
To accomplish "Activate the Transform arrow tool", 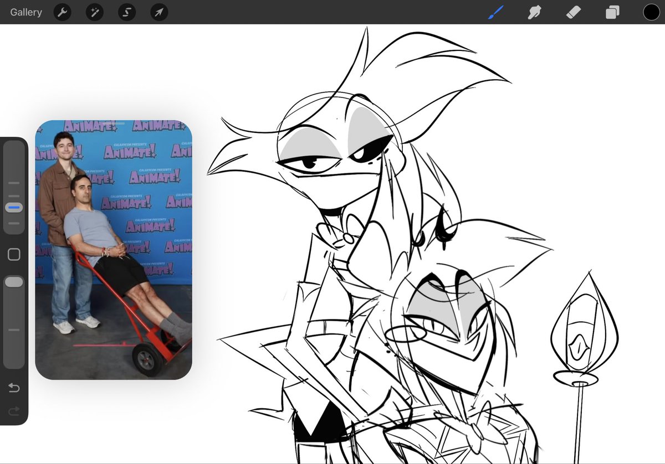I will (159, 12).
